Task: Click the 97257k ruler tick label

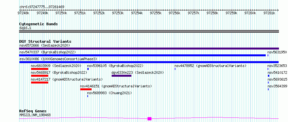Action: [194, 13]
